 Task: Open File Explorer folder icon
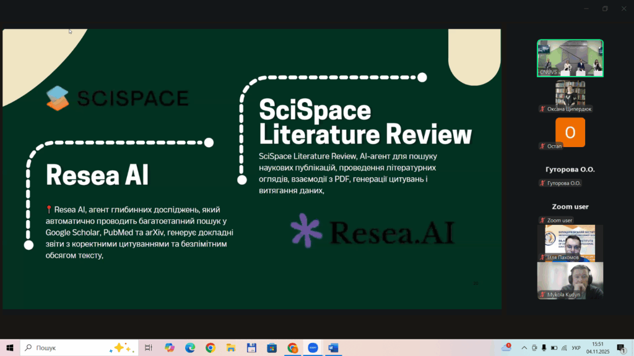tap(231, 347)
